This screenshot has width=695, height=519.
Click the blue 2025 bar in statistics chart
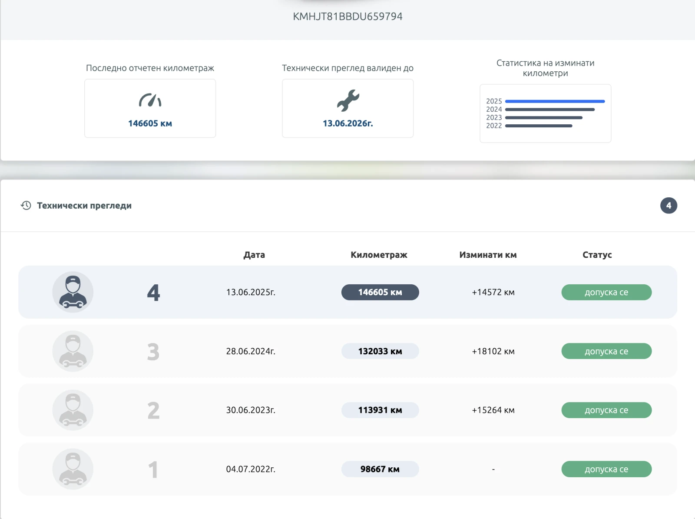[555, 101]
